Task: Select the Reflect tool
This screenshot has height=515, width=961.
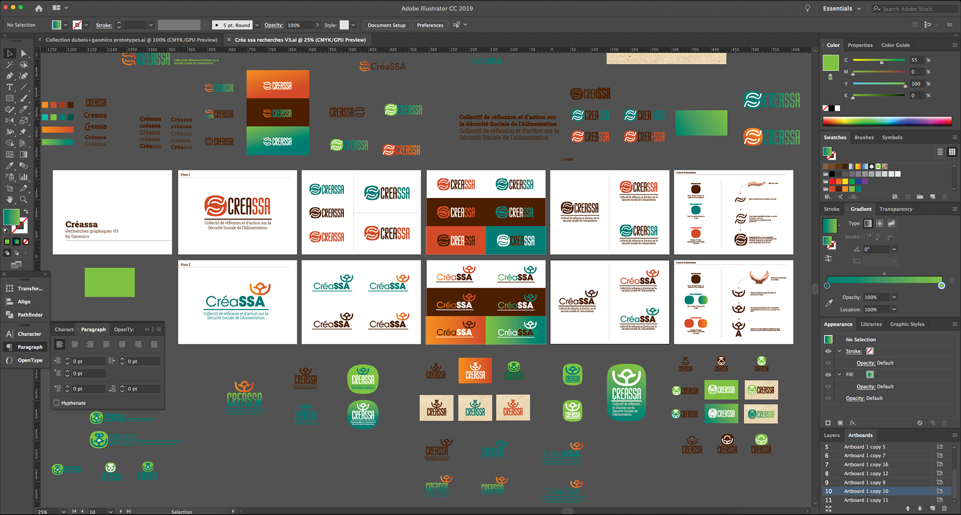Action: click(10, 120)
